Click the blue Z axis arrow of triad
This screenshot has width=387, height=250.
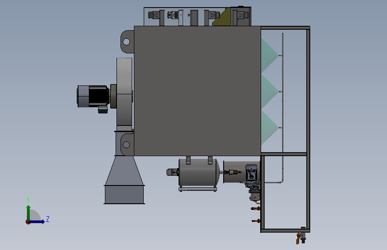(37, 222)
